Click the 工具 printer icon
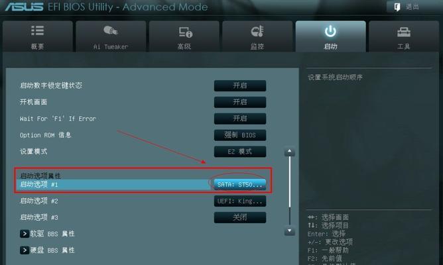443x265 pixels. coord(404,32)
